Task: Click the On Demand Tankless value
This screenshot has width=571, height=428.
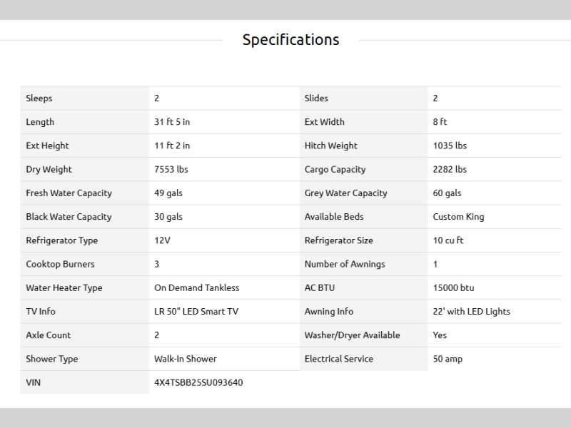Action: pos(197,287)
